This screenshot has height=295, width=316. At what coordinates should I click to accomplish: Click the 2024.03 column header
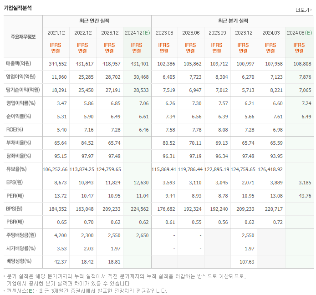pos(271,33)
